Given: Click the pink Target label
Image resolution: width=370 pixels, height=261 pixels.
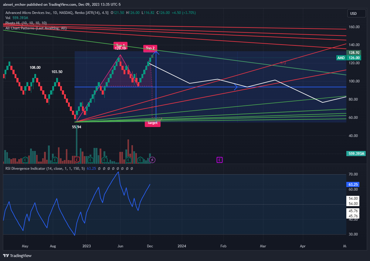Looking at the screenshot, I should (x=152, y=123).
